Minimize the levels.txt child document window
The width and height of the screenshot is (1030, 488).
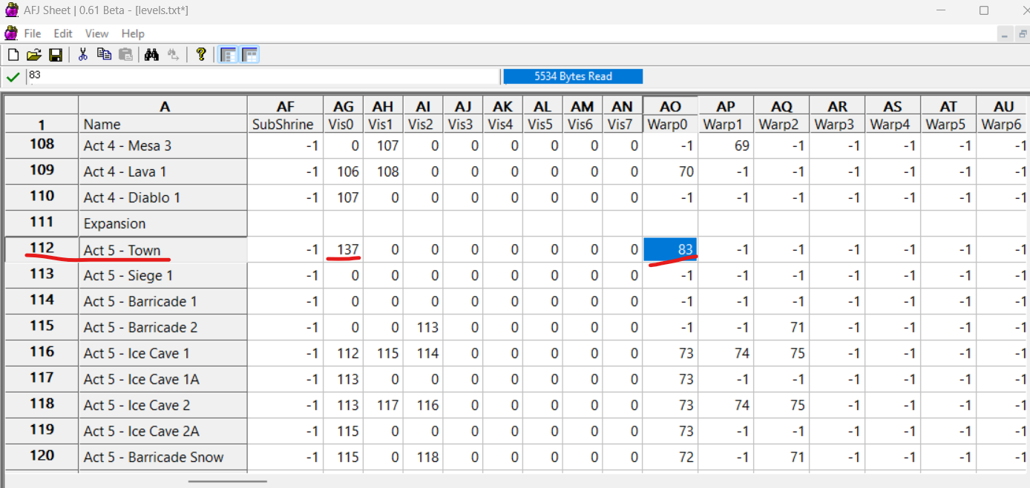coord(1006,34)
